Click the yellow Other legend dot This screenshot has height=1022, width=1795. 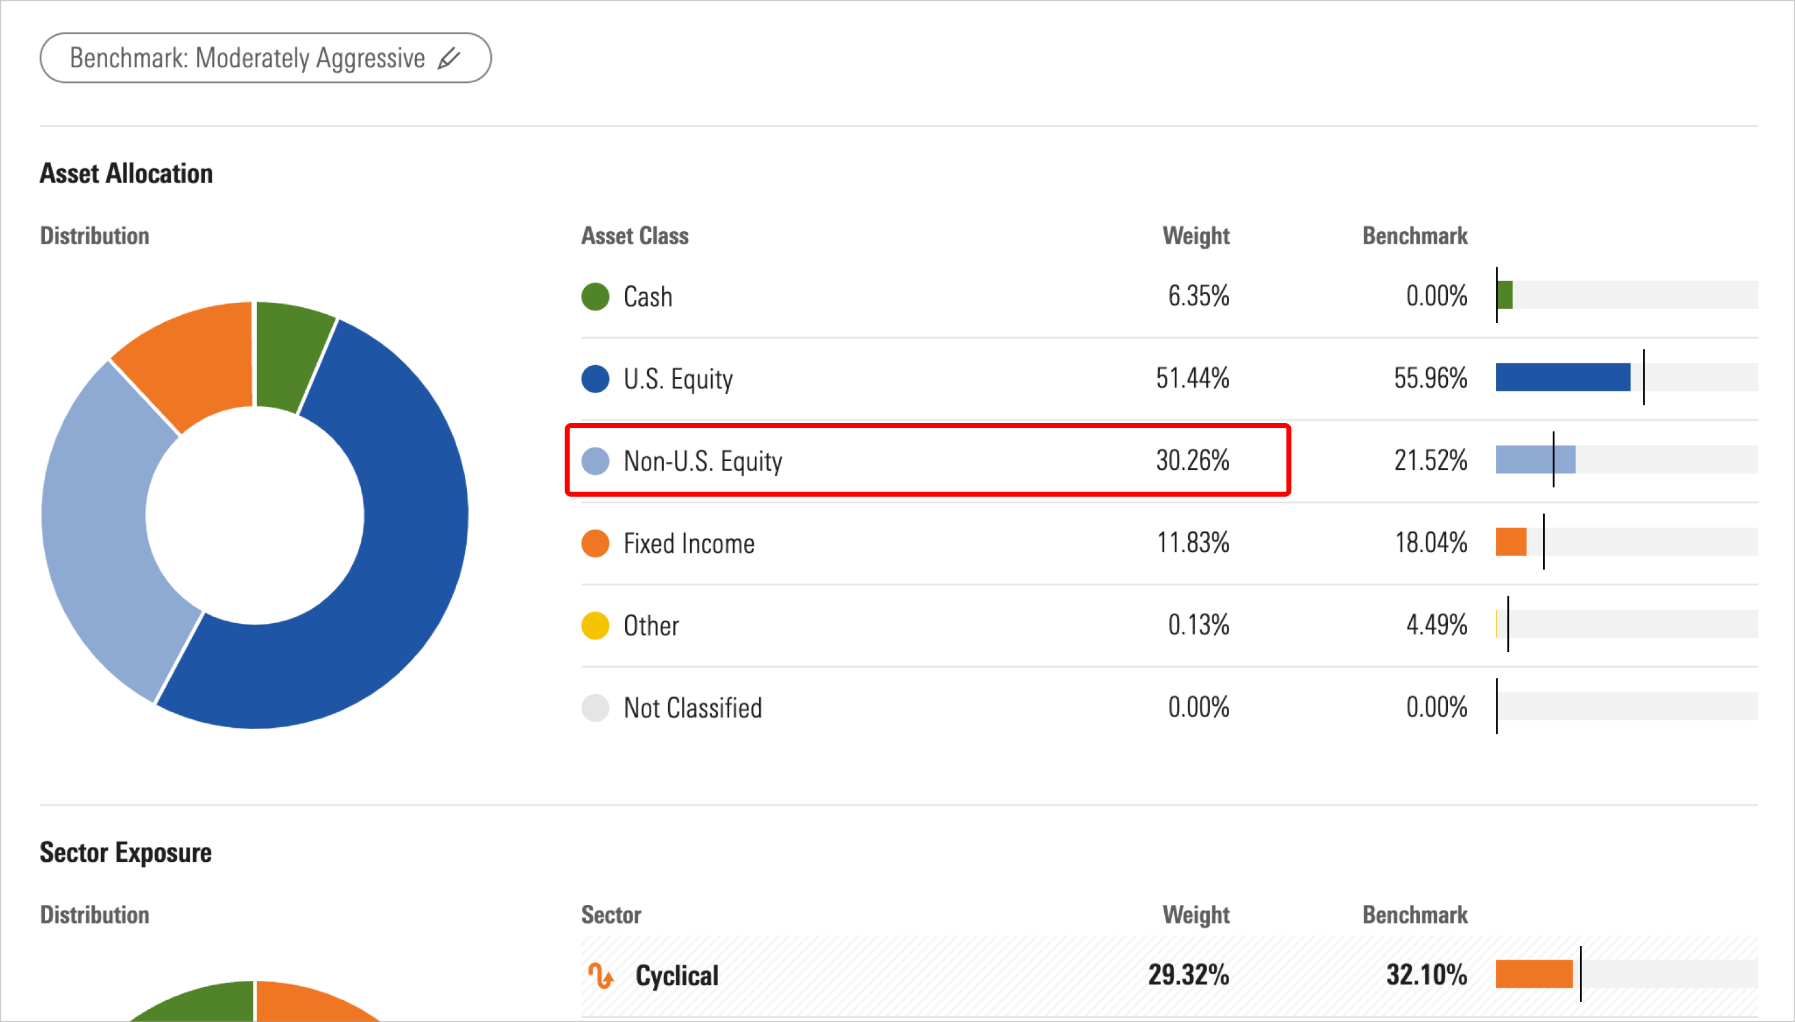pyautogui.click(x=595, y=626)
